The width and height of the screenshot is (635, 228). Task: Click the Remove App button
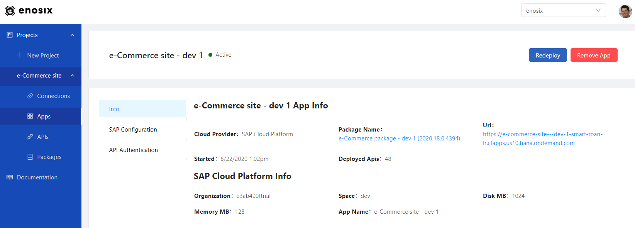pos(594,55)
